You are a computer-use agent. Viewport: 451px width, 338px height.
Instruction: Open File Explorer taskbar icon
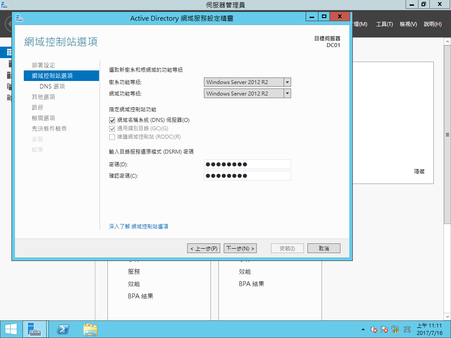pos(90,329)
